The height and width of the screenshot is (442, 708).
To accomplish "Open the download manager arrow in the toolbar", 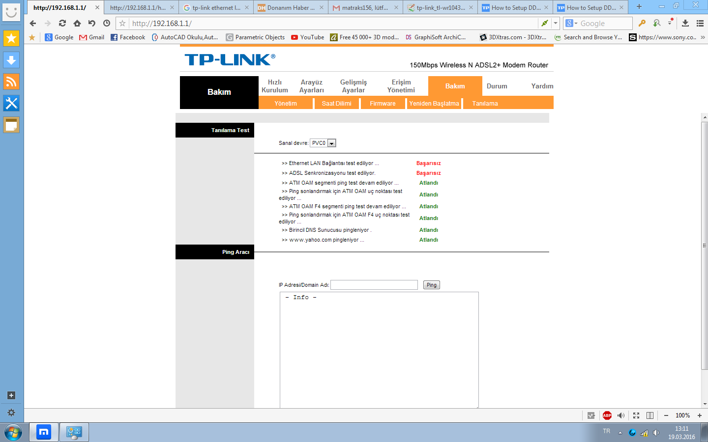I will pyautogui.click(x=685, y=23).
